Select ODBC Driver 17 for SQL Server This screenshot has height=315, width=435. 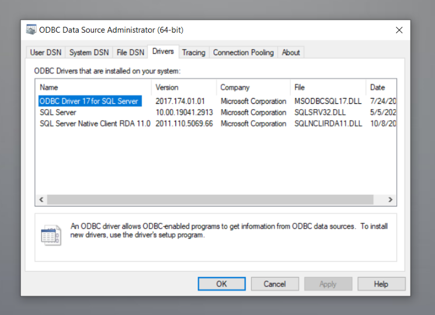(89, 101)
